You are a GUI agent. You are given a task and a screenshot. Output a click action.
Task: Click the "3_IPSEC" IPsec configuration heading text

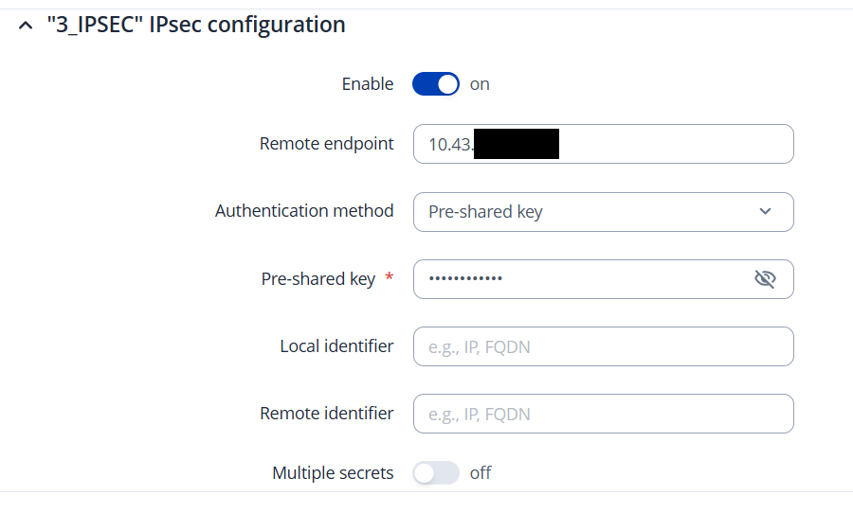(x=195, y=25)
